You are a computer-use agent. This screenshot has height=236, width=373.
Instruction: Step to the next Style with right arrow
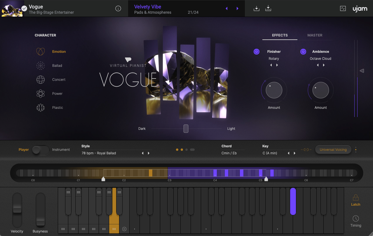pos(149,153)
